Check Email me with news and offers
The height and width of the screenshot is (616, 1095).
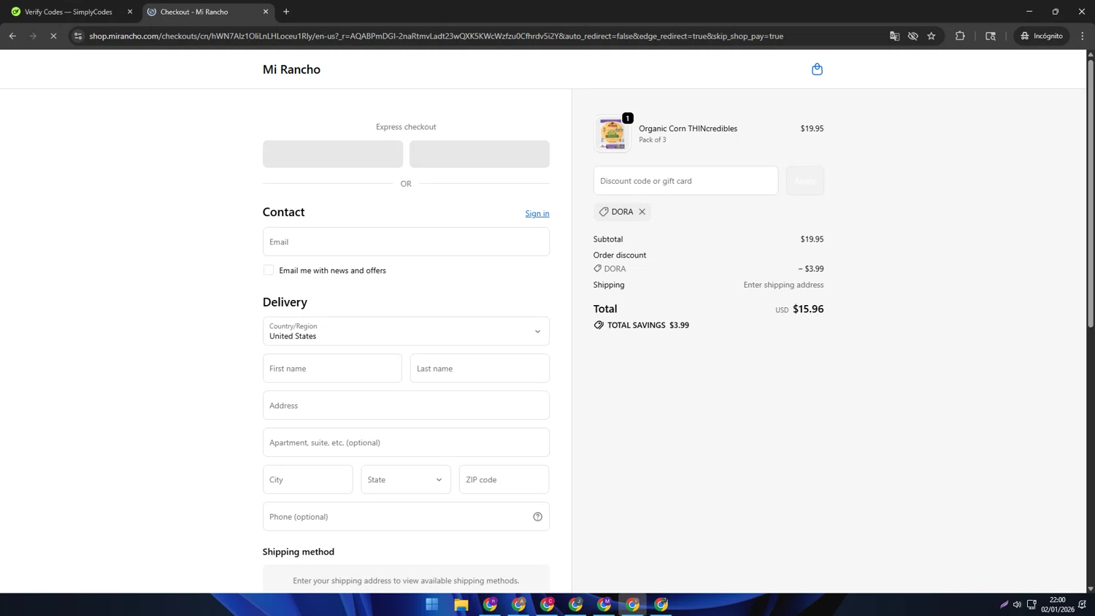[x=269, y=270]
